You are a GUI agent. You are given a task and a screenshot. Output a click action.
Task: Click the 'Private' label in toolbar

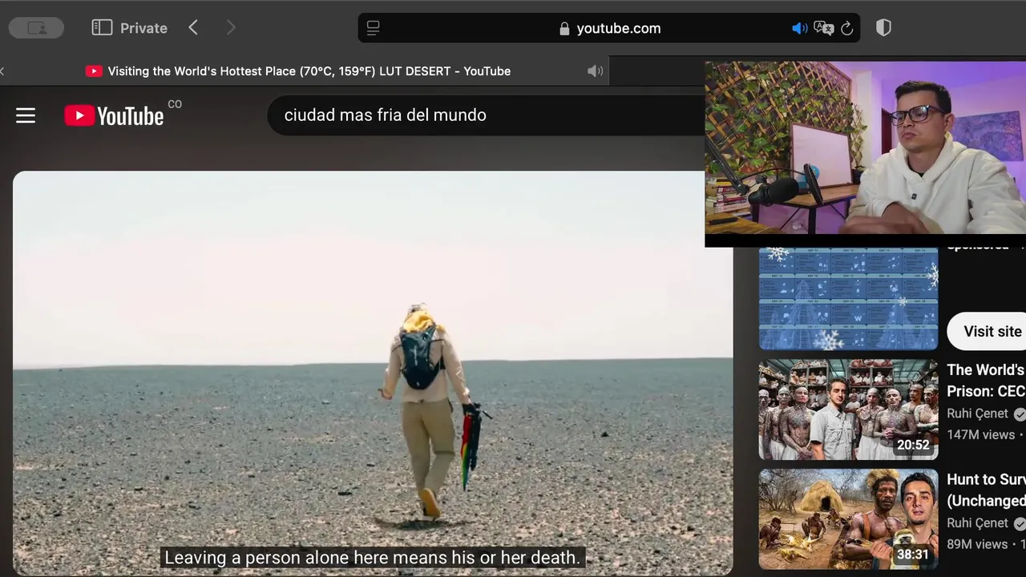(143, 28)
